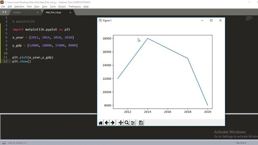Click the y_gdp variable on line 8

pyautogui.click(x=17, y=46)
